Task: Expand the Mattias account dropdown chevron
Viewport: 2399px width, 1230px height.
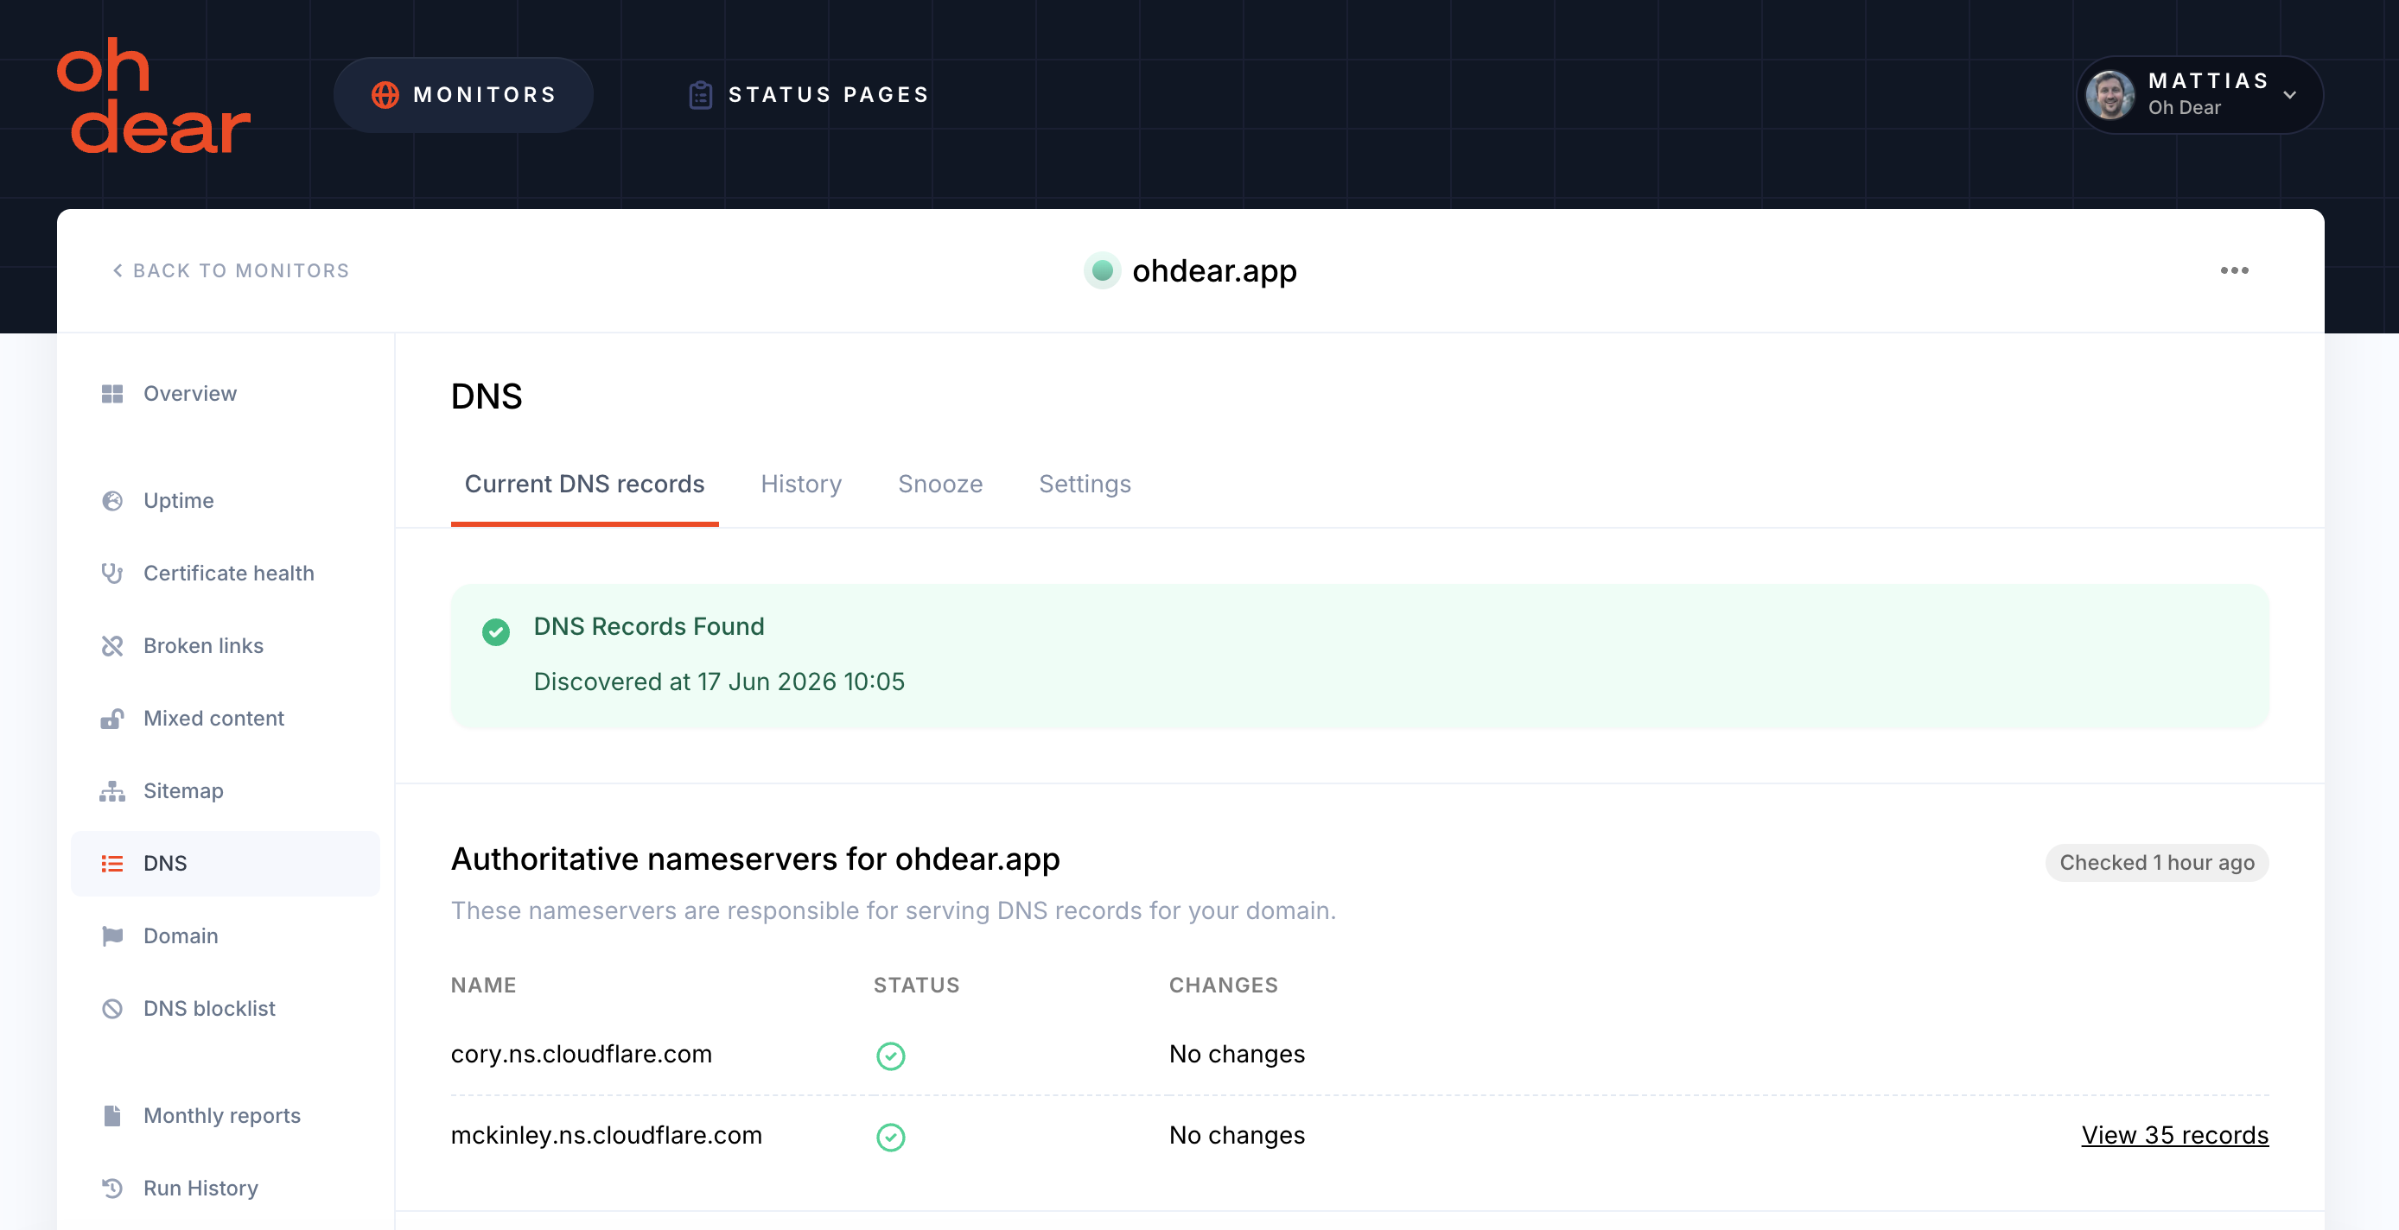Action: (2290, 95)
